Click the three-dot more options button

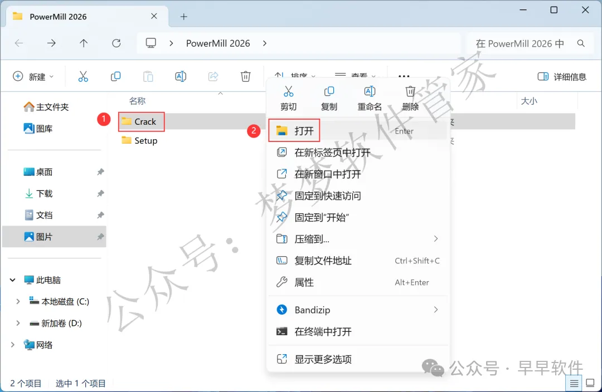404,76
